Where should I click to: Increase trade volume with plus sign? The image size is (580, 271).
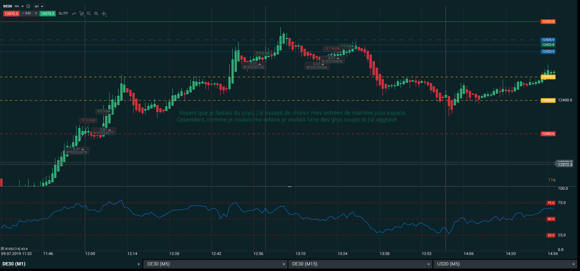point(36,13)
